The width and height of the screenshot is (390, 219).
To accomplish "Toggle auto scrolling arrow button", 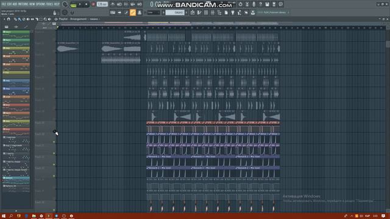I will (119, 12).
